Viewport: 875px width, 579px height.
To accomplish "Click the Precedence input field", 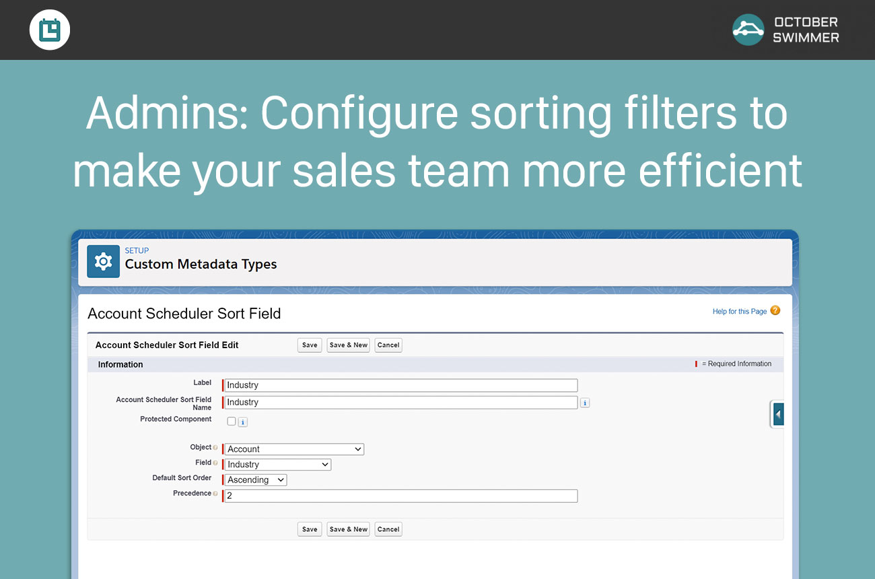I will click(400, 496).
